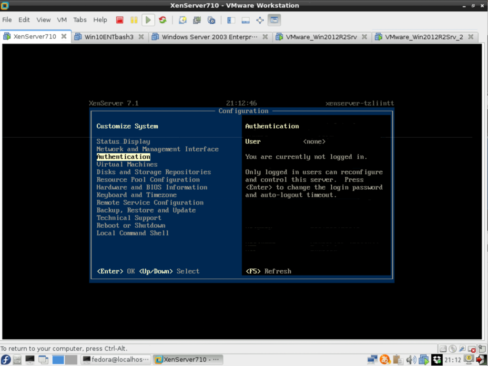Open the Edit menu
The image size is (488, 366).
point(24,20)
